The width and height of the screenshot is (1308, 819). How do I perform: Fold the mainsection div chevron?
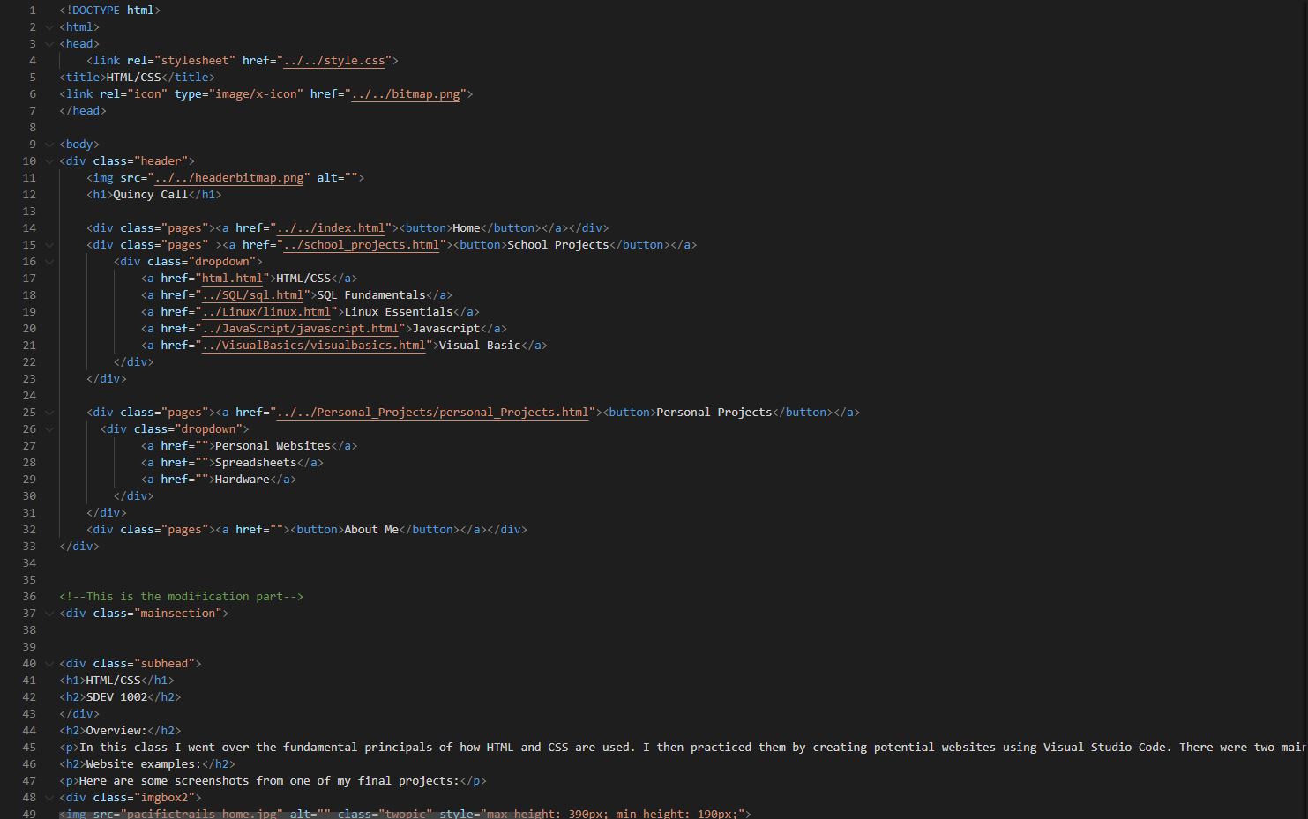(x=49, y=614)
